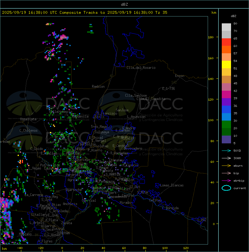This screenshot has height=252, width=249.
Task: Click the '50YD' legend label
Action: [x=237, y=151]
